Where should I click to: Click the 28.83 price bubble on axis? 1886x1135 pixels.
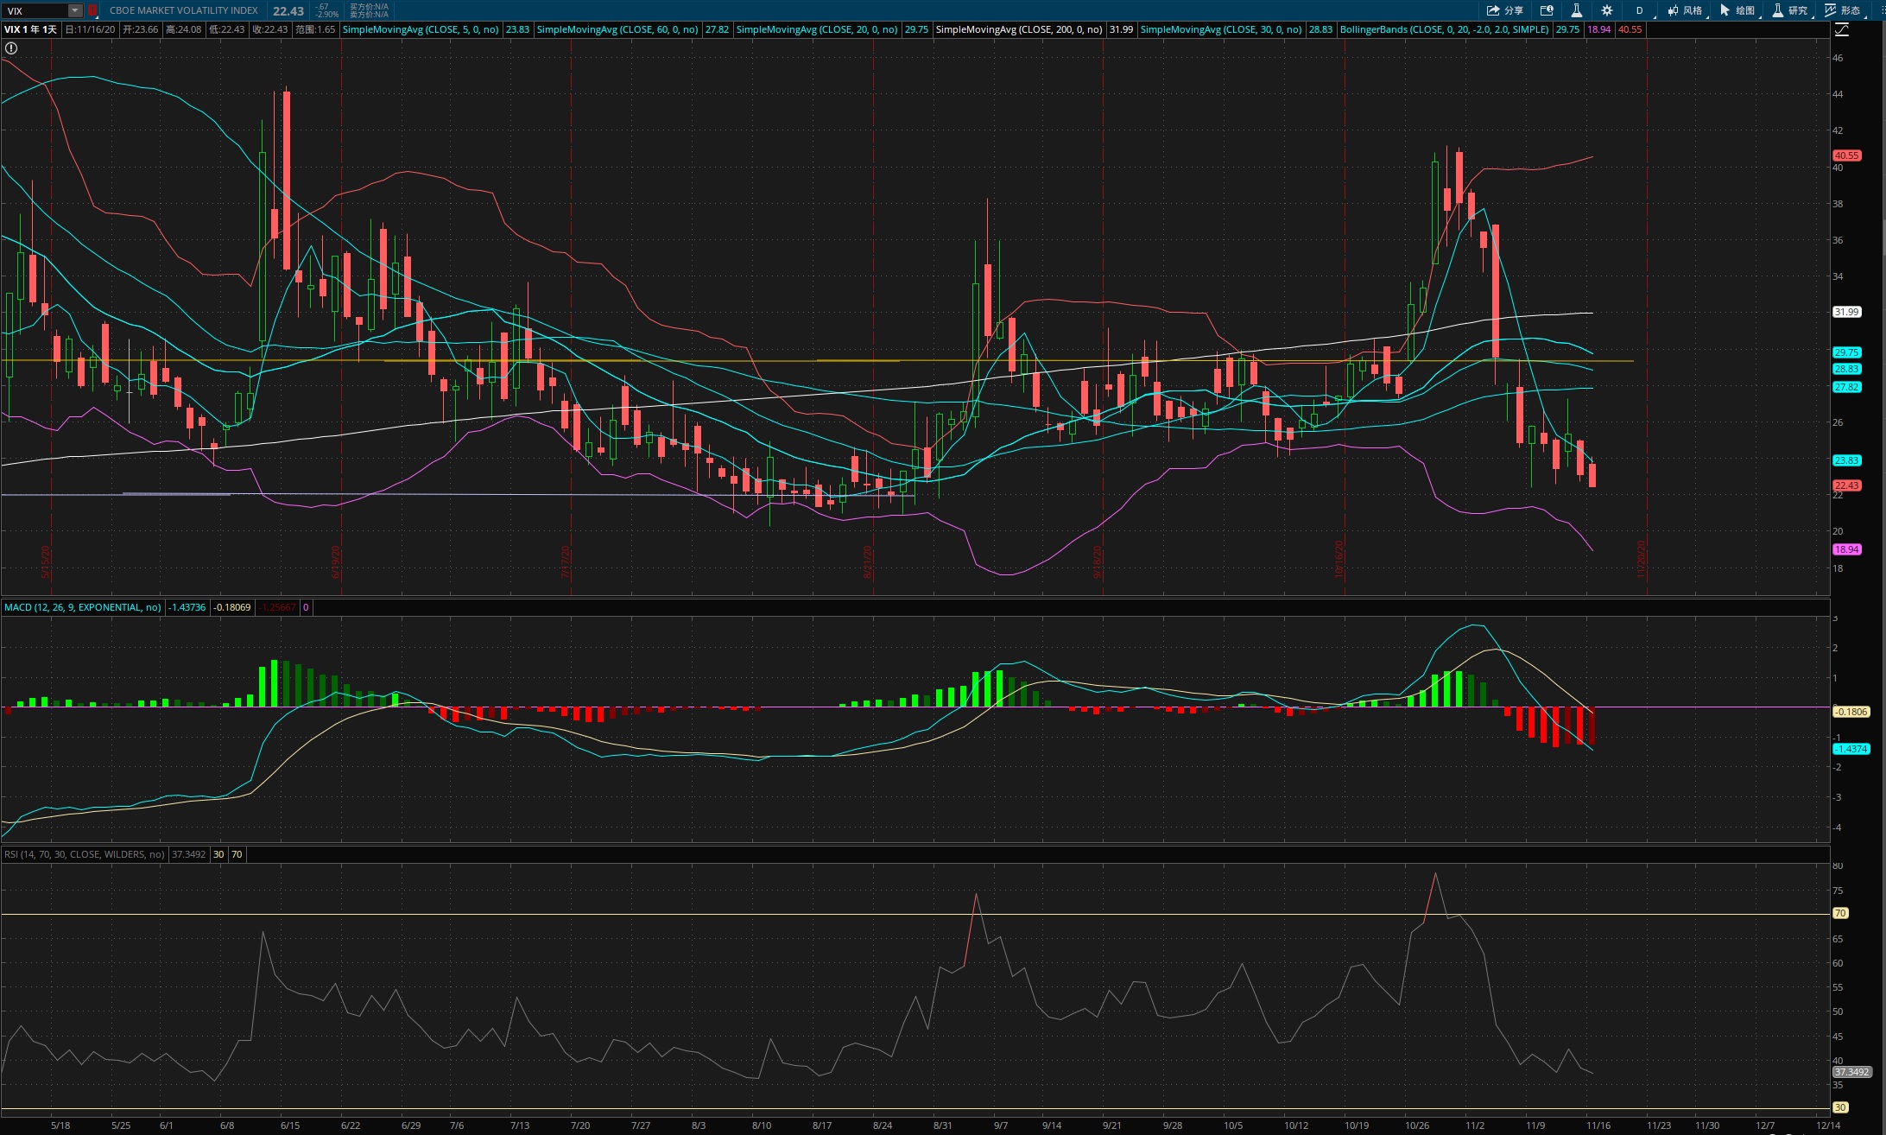[1846, 369]
